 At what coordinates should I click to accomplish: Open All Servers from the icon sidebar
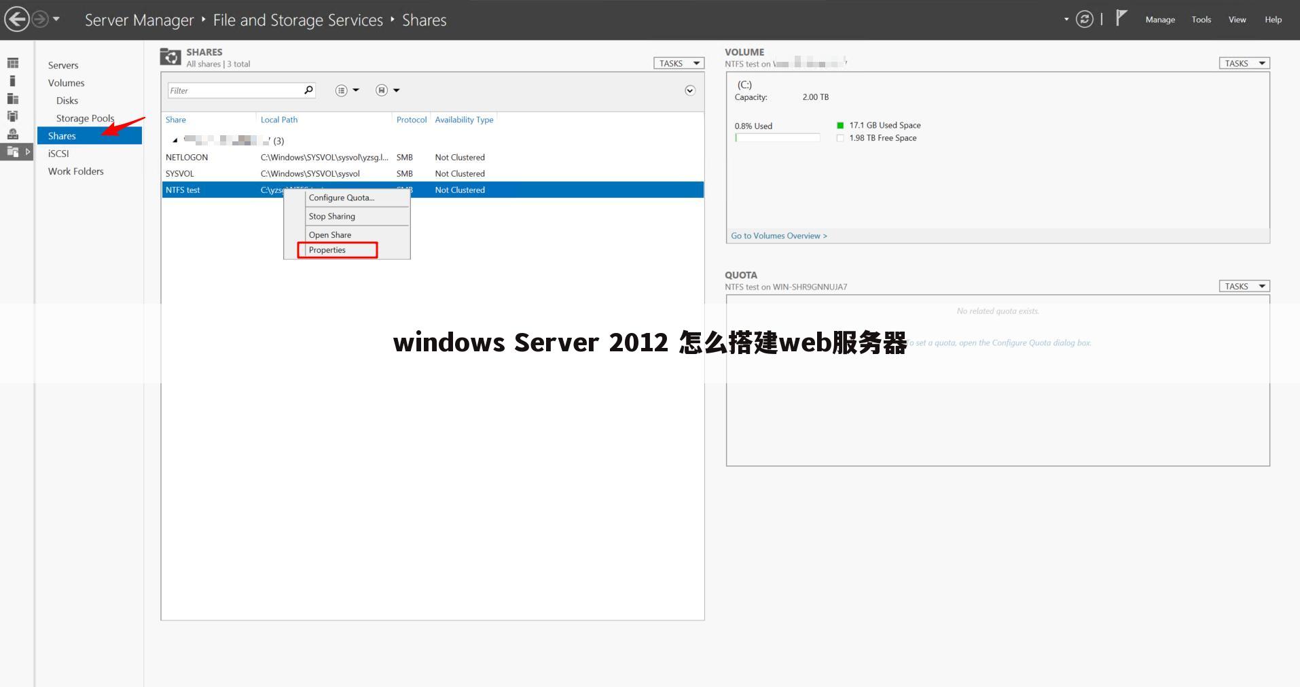(13, 99)
